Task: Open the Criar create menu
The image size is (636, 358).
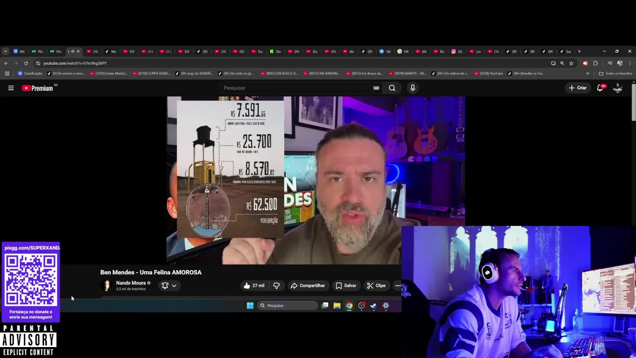Action: 578,88
